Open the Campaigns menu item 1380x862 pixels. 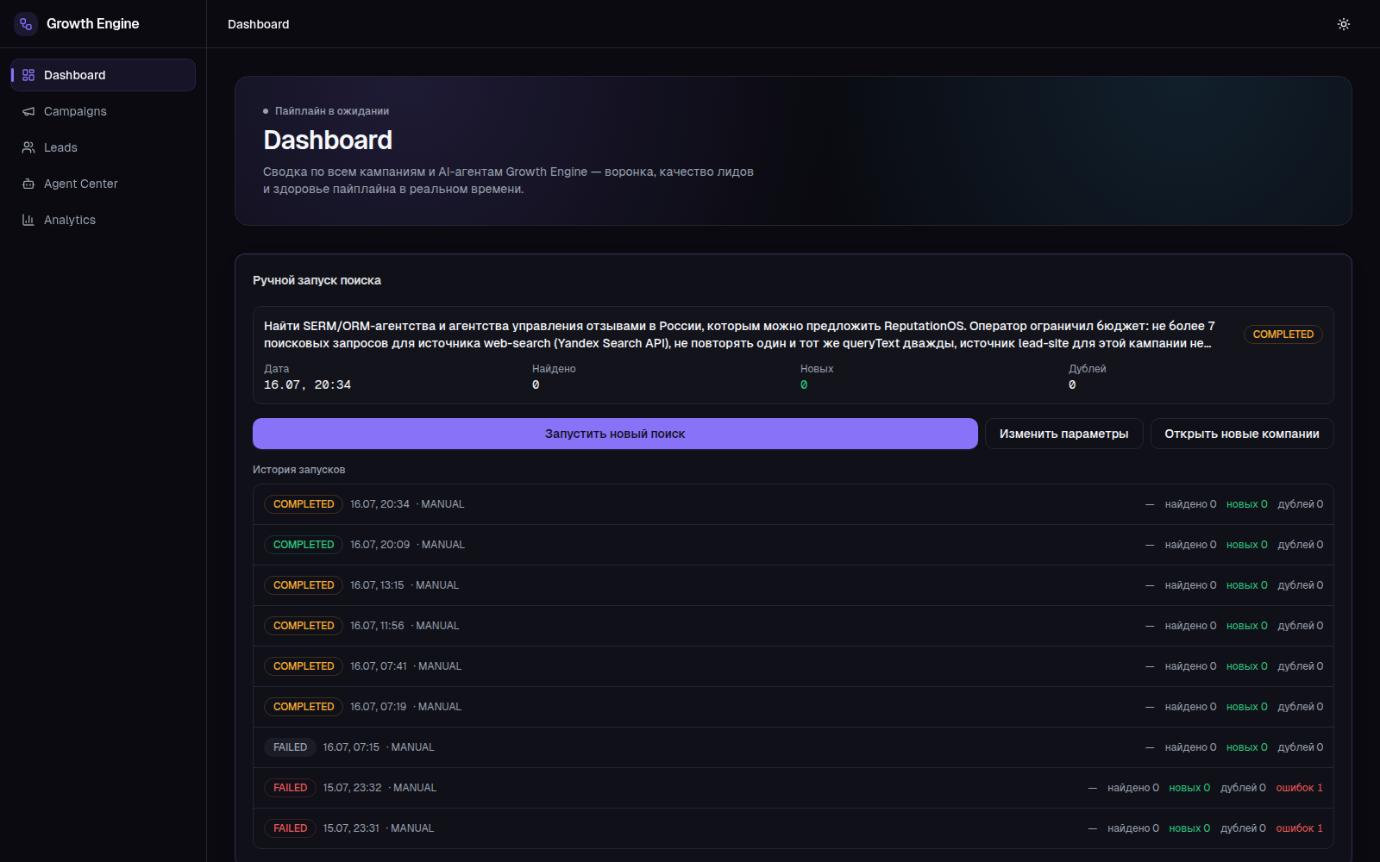point(103,111)
